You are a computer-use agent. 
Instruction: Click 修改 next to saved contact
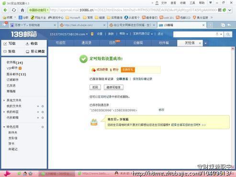[x=161, y=110]
